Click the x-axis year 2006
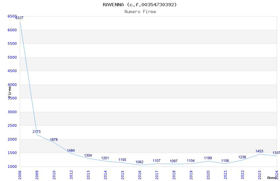 pos(20,175)
